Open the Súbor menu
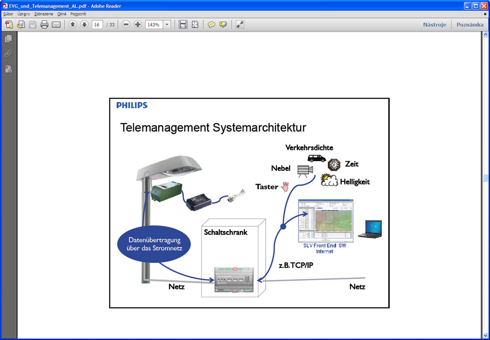Image resolution: width=490 pixels, height=340 pixels. click(8, 14)
